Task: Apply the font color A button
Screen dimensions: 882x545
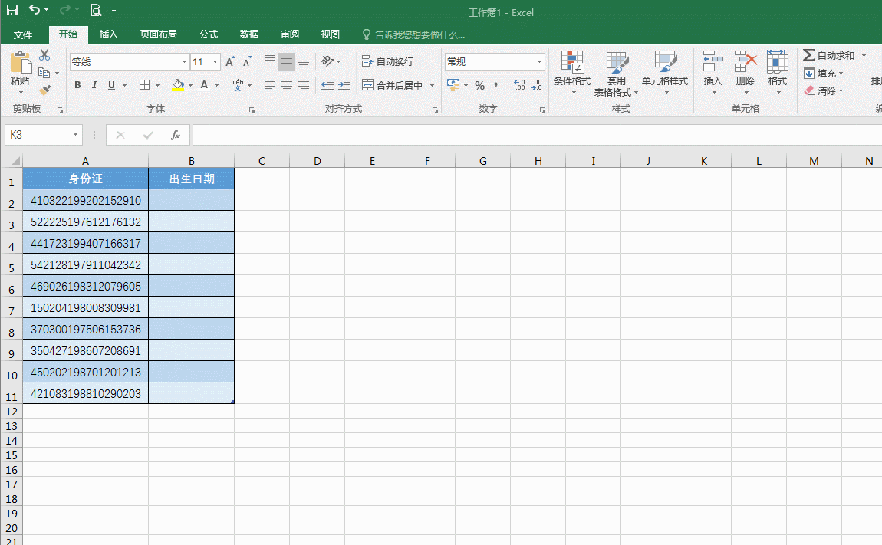Action: coord(204,86)
